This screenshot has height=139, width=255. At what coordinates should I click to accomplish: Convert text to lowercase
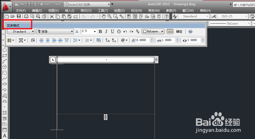click(114, 40)
